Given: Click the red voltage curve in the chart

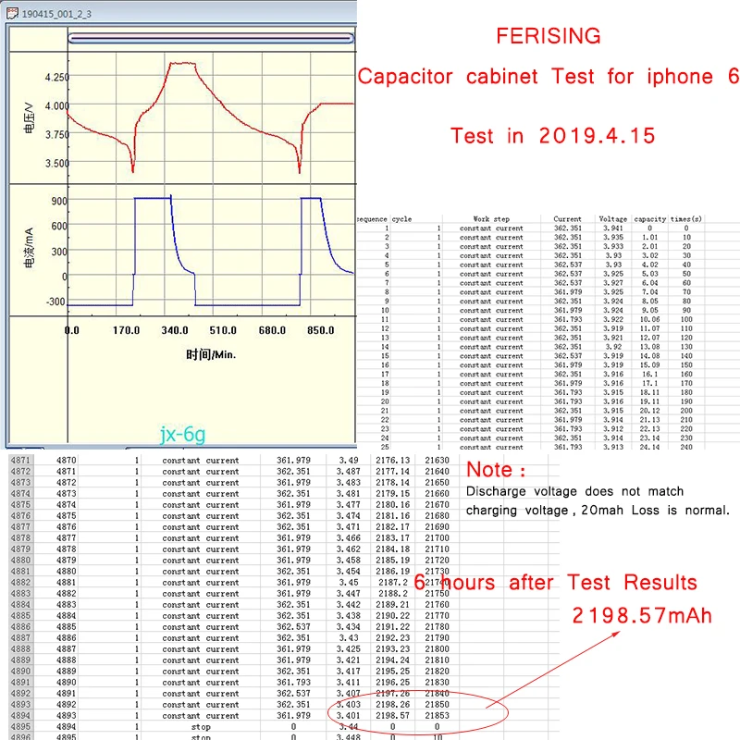Looking at the screenshot, I should click(x=185, y=65).
